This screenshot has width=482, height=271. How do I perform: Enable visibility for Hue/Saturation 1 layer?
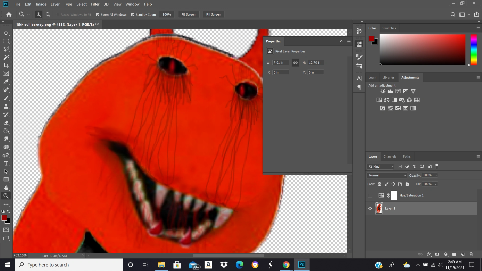(370, 195)
